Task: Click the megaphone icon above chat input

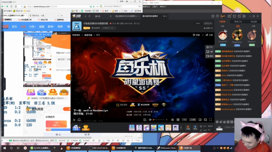Action: coord(221,122)
